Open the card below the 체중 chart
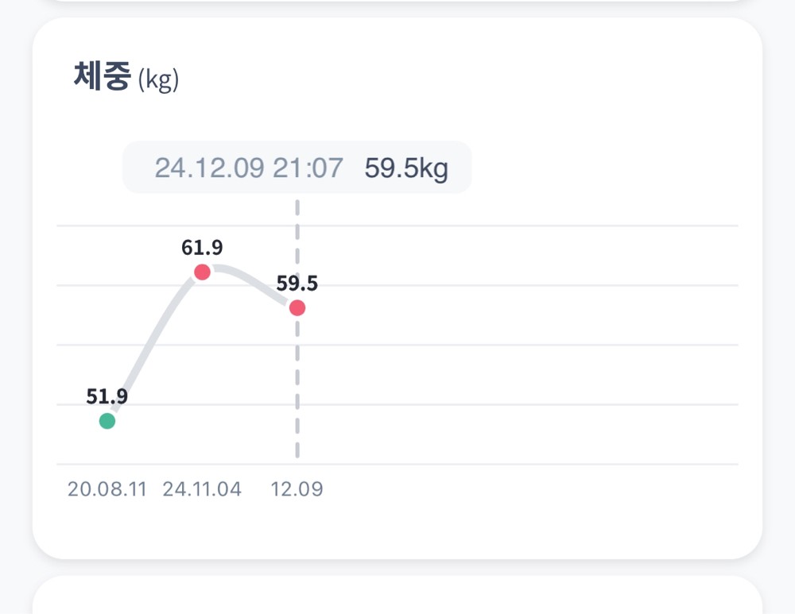This screenshot has height=614, width=795. tap(397, 597)
